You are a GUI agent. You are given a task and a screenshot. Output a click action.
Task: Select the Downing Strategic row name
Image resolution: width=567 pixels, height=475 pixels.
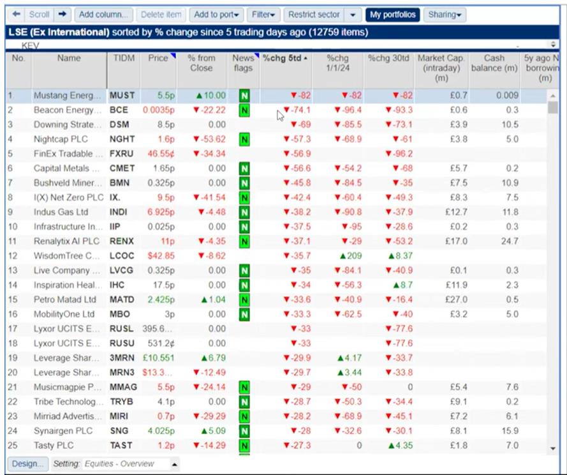click(x=68, y=125)
